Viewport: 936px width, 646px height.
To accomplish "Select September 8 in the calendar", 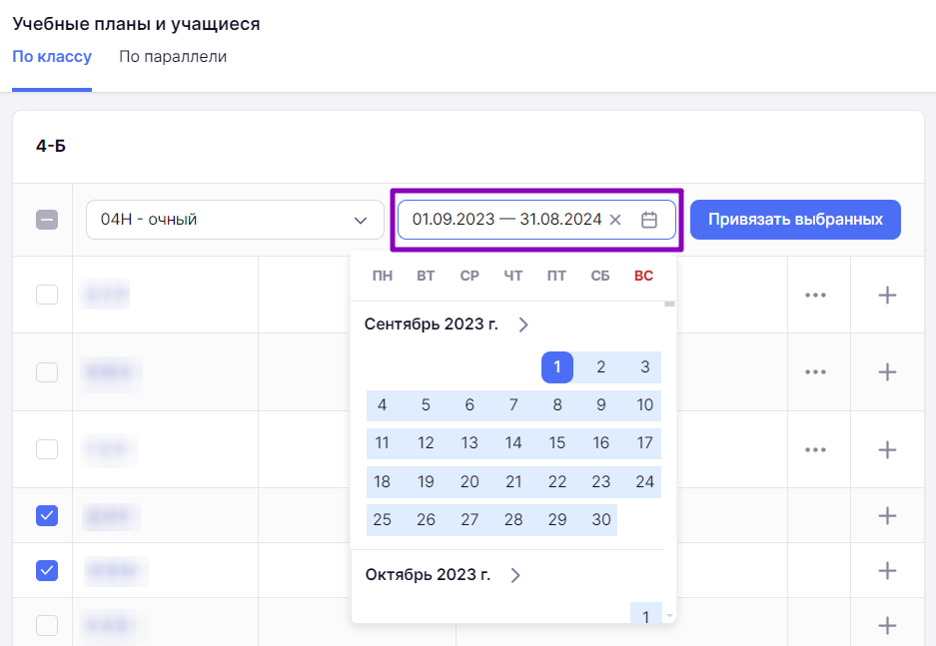I will (557, 405).
